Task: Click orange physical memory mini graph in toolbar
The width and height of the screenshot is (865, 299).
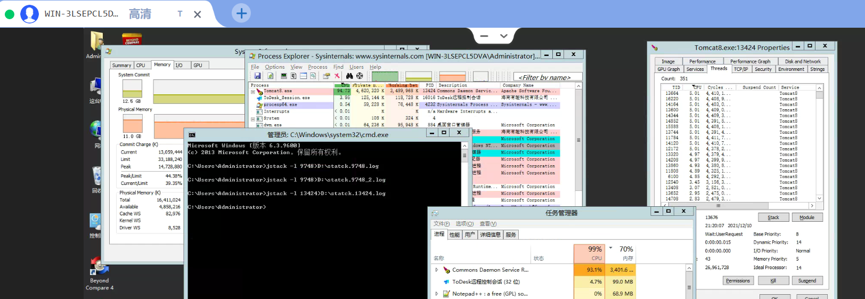Action: [x=453, y=76]
